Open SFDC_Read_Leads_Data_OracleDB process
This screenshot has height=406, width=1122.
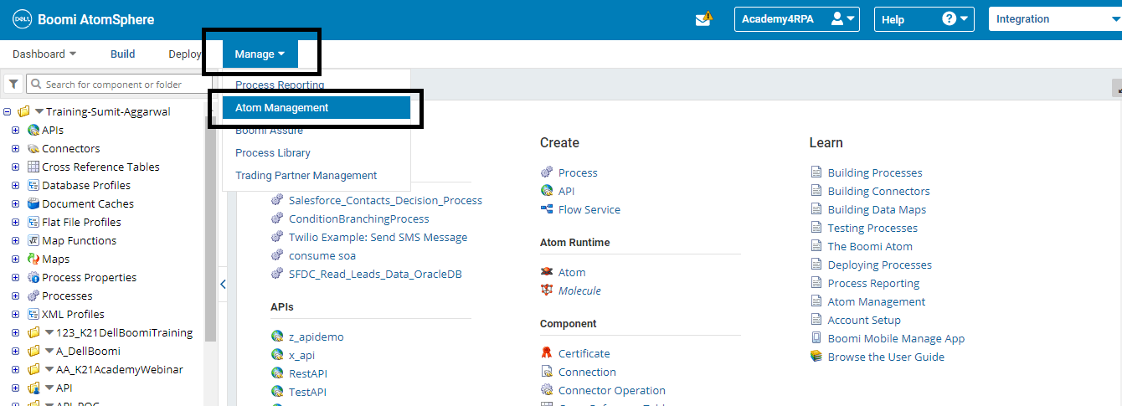click(x=375, y=274)
